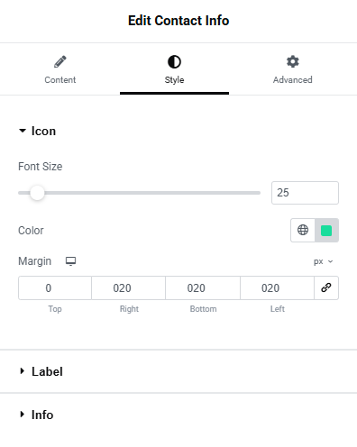Click the half-circle Style icon
The image size is (357, 447).
tap(174, 62)
